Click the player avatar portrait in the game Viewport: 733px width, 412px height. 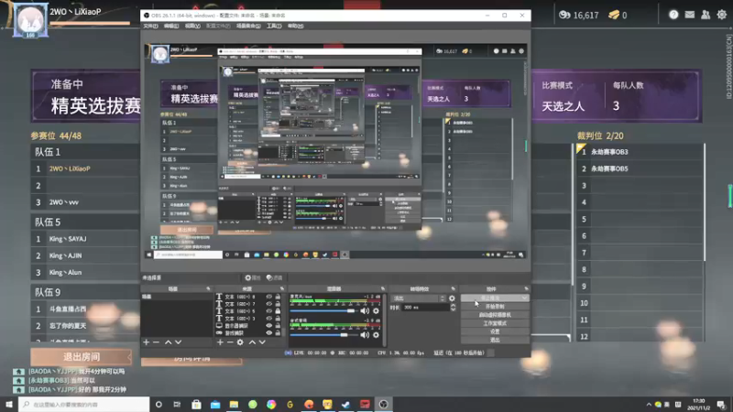(x=30, y=20)
